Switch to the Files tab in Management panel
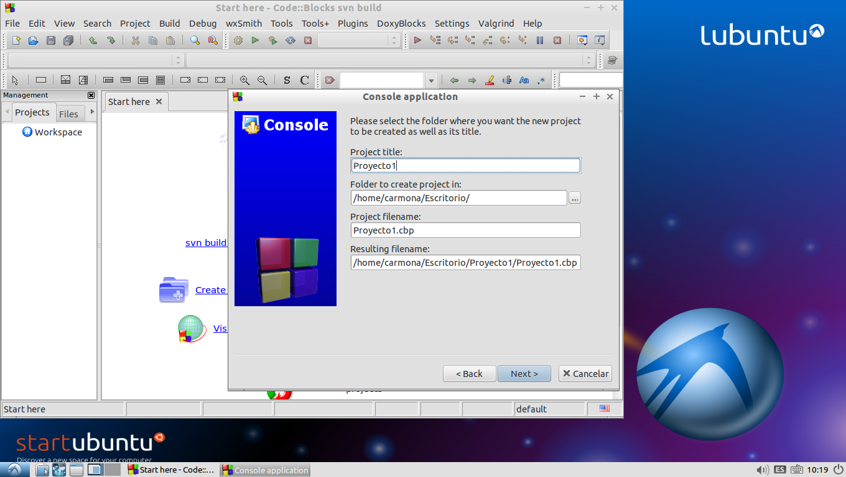The width and height of the screenshot is (846, 477). pyautogui.click(x=69, y=114)
